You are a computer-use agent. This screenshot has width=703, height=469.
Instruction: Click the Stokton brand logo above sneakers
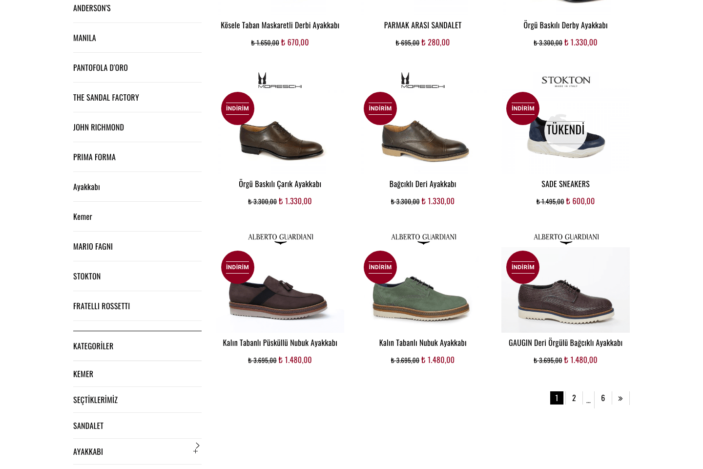565,81
